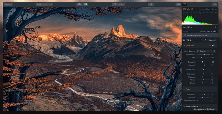Click the Vibrance slider handle

coord(202,97)
